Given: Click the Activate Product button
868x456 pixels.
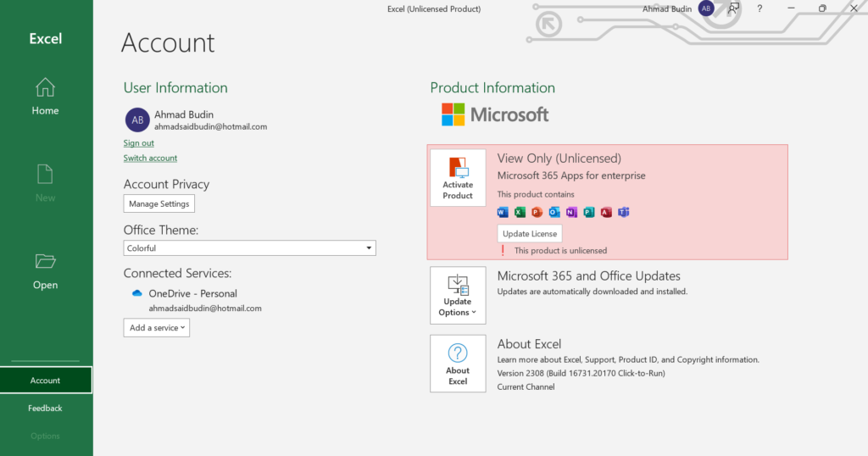Looking at the screenshot, I should point(458,178).
